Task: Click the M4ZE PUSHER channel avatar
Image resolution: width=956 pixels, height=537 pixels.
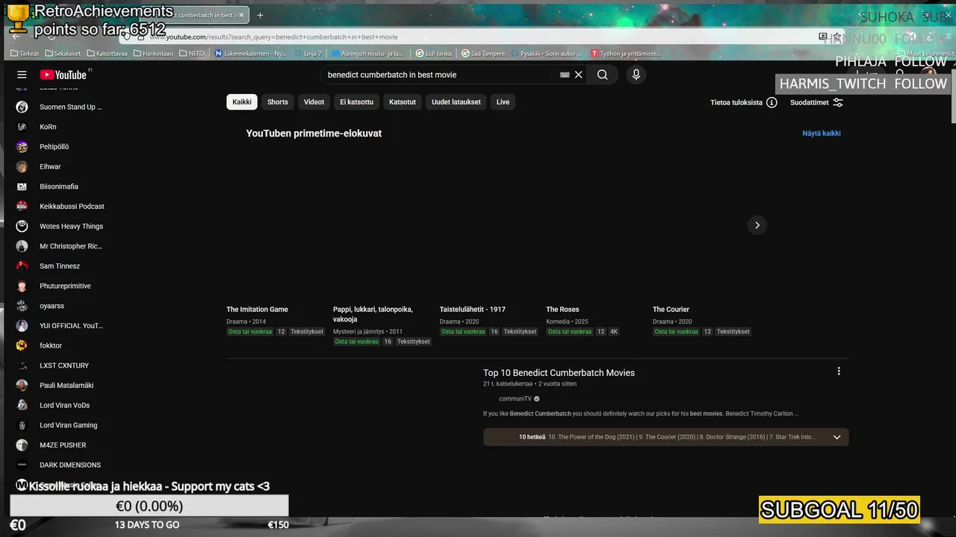Action: [22, 445]
